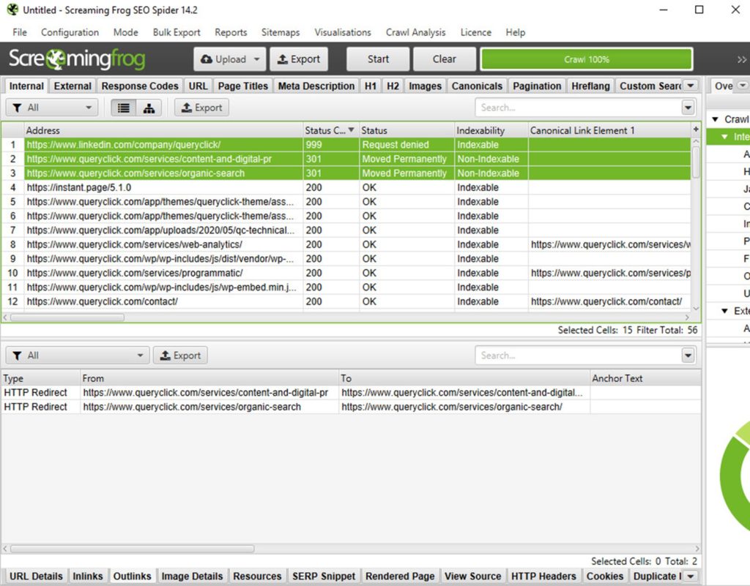
Task: Click the Indexability column header
Action: click(x=491, y=130)
